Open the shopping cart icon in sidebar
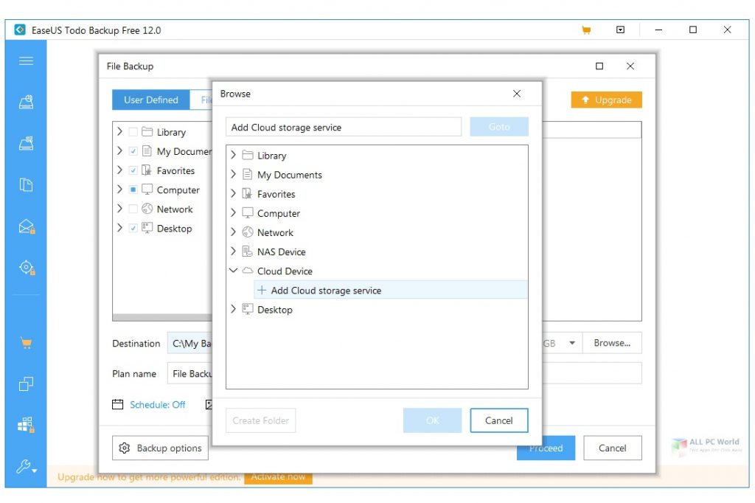The image size is (755, 503). click(26, 344)
